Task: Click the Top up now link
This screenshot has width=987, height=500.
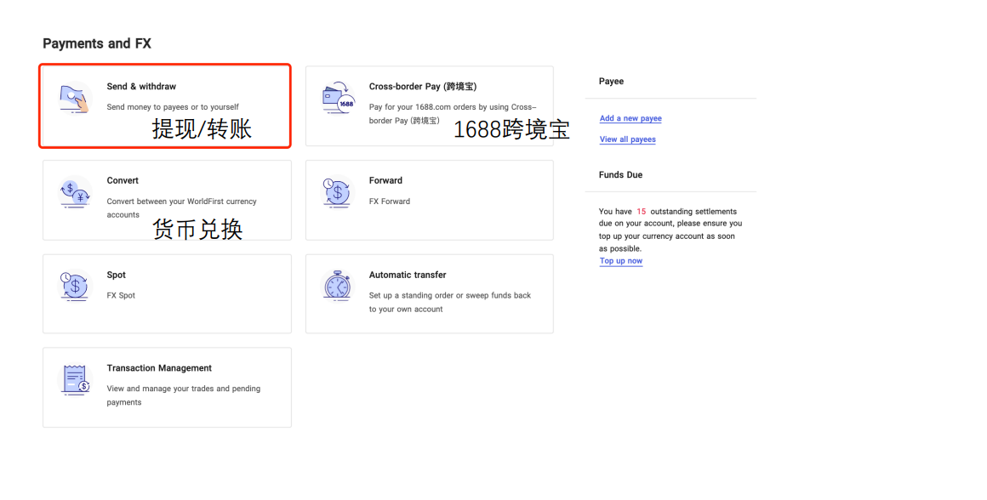Action: pyautogui.click(x=621, y=261)
